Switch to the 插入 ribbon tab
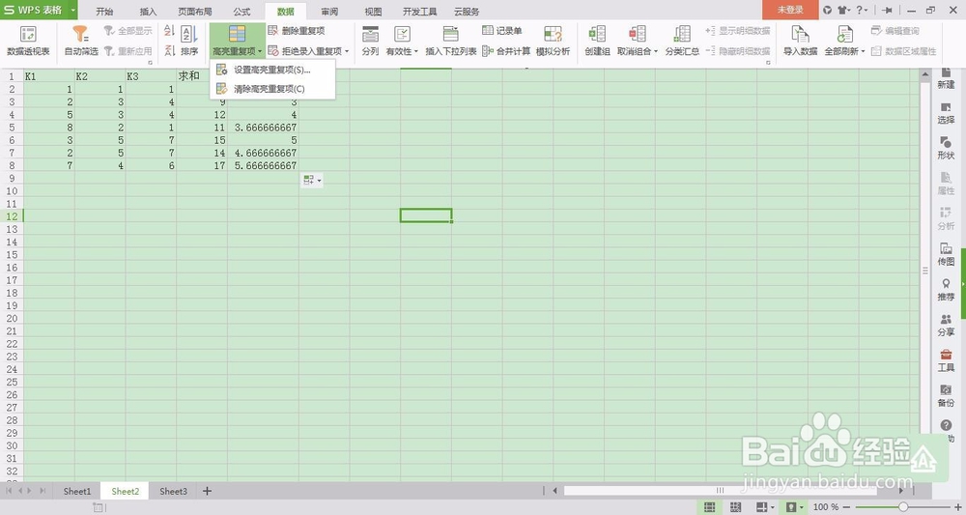This screenshot has width=966, height=515. (x=148, y=11)
